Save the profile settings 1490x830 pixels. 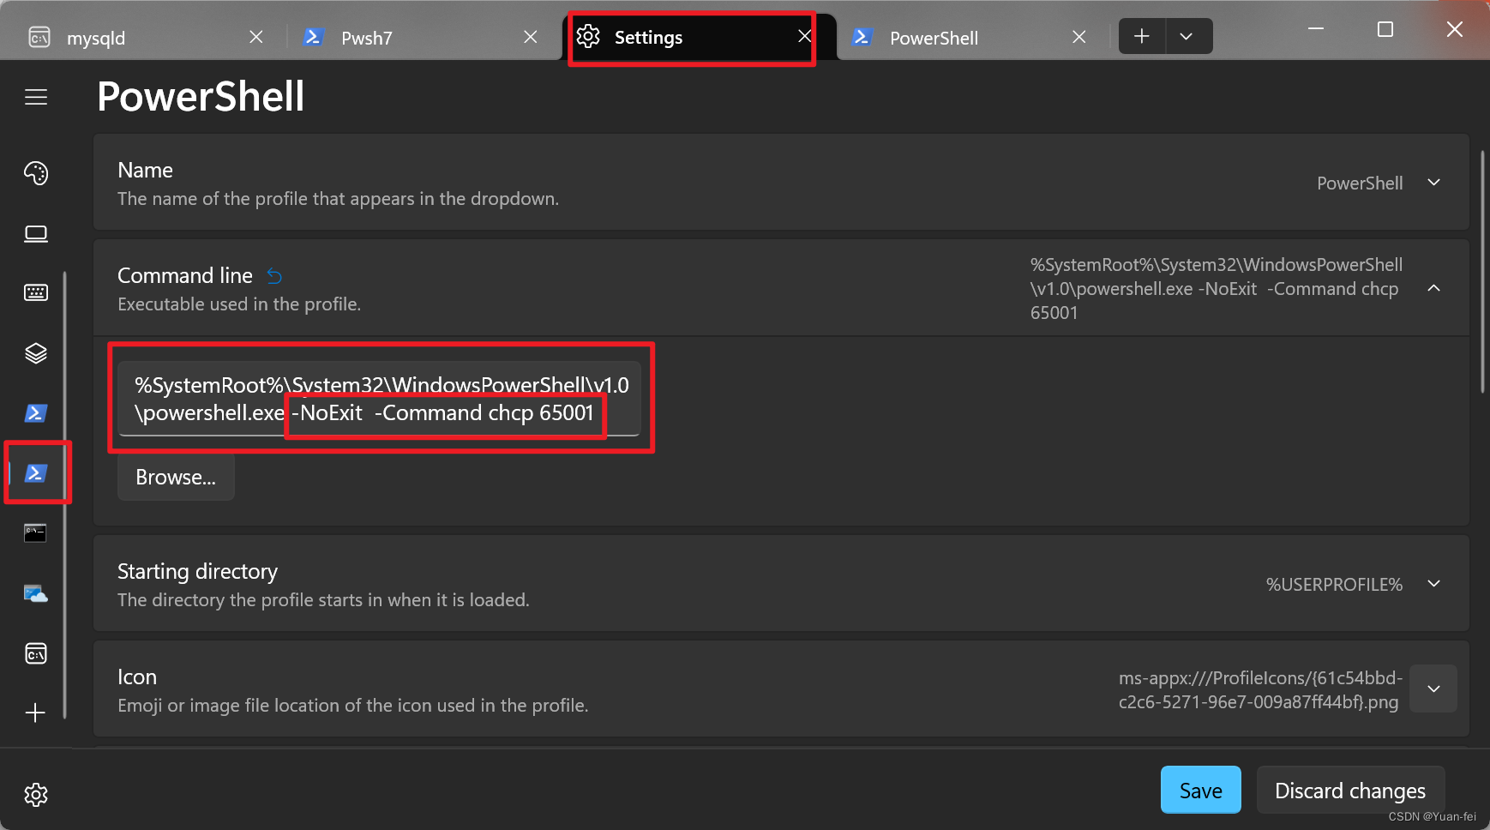tap(1200, 790)
